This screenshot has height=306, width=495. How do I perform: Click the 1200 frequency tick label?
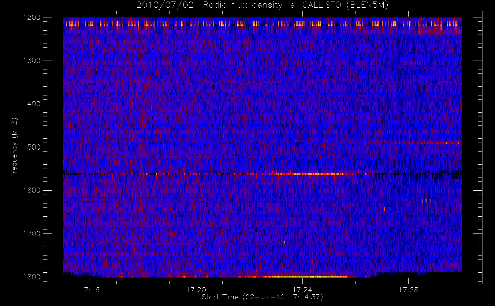coord(32,17)
